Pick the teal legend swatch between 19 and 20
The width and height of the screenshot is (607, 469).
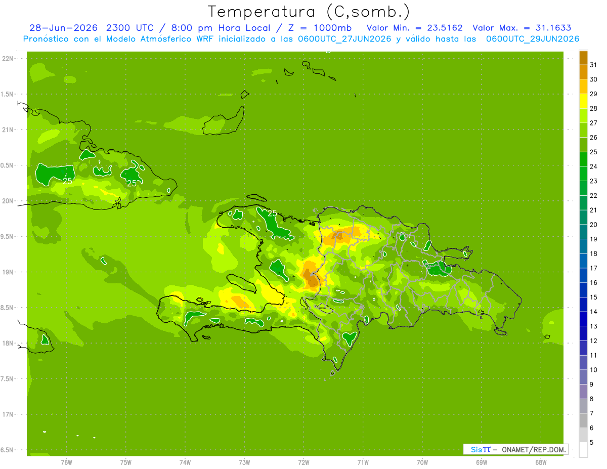pos(583,232)
